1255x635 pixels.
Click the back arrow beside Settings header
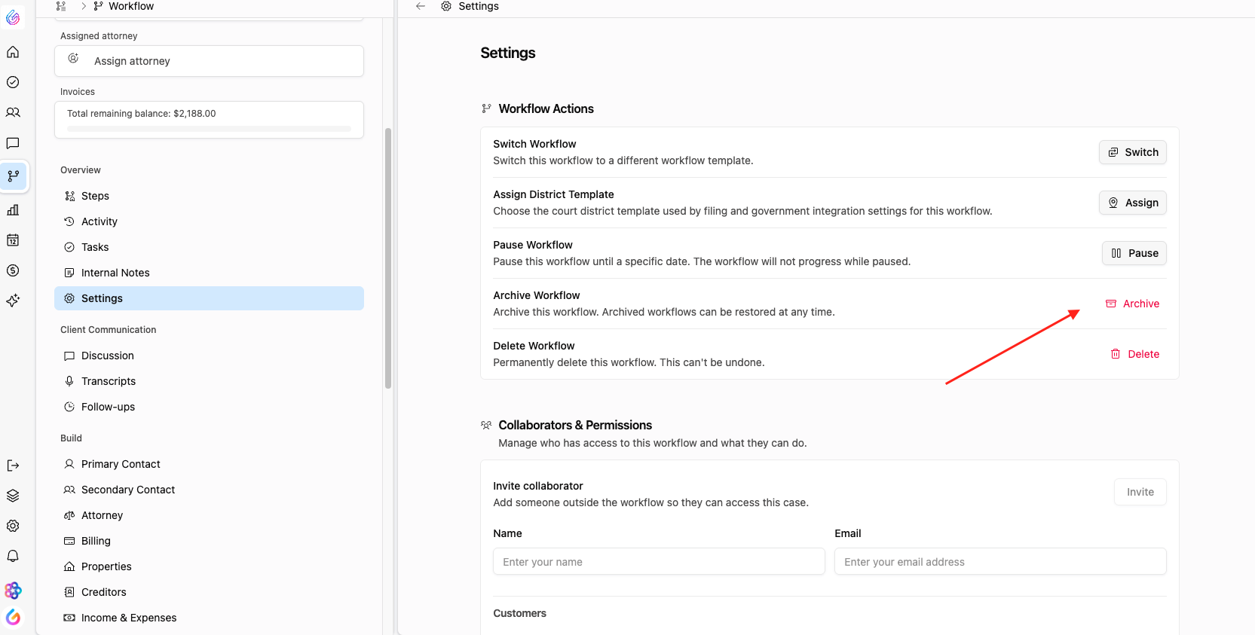[421, 6]
